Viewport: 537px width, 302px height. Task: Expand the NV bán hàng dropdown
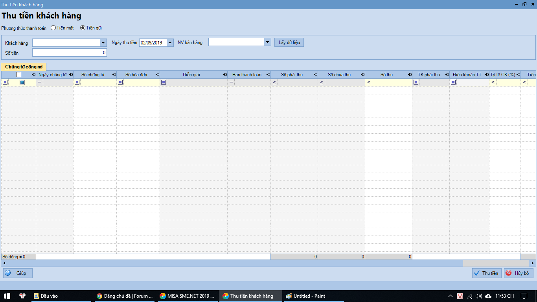click(267, 42)
